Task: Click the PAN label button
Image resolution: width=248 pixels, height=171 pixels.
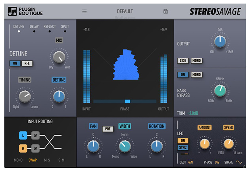Action: click(93, 126)
